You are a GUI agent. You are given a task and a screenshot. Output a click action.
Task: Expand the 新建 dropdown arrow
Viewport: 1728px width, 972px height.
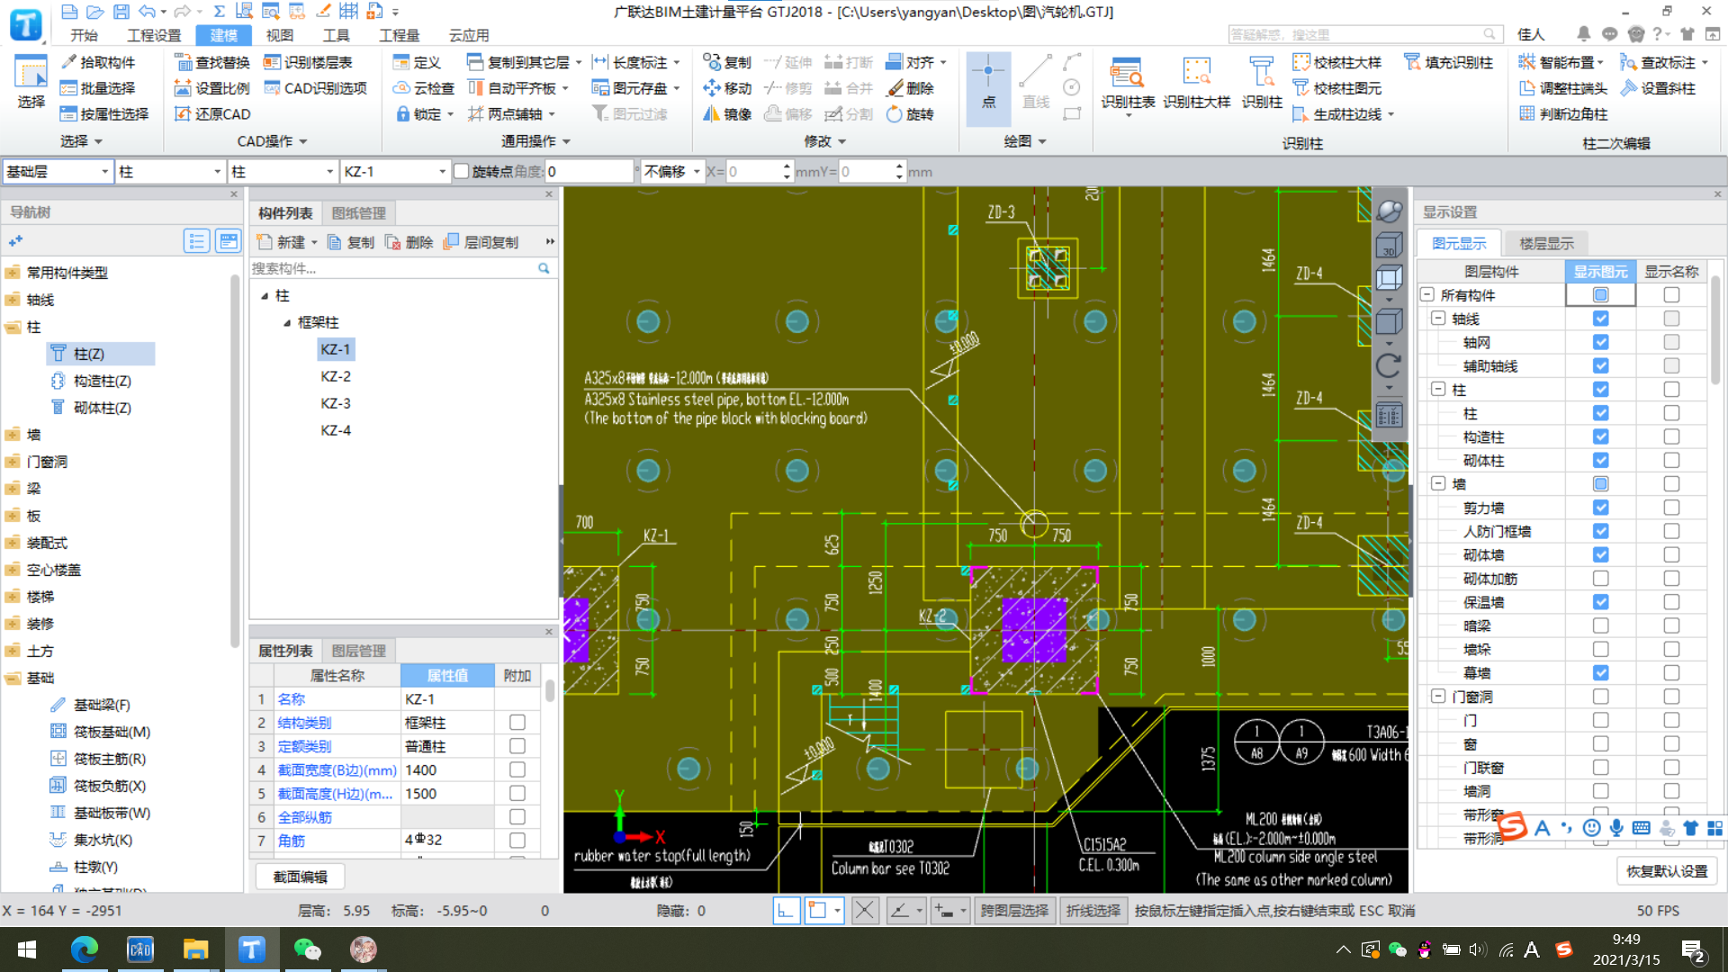pos(314,242)
